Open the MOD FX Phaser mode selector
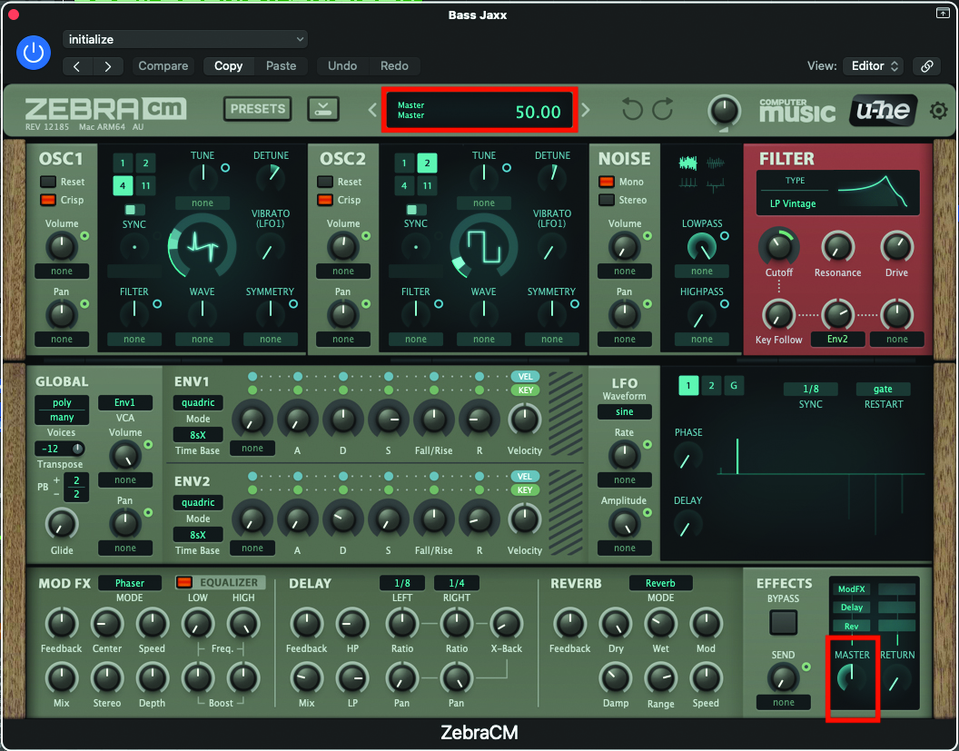Viewport: 959px width, 751px height. pos(130,583)
